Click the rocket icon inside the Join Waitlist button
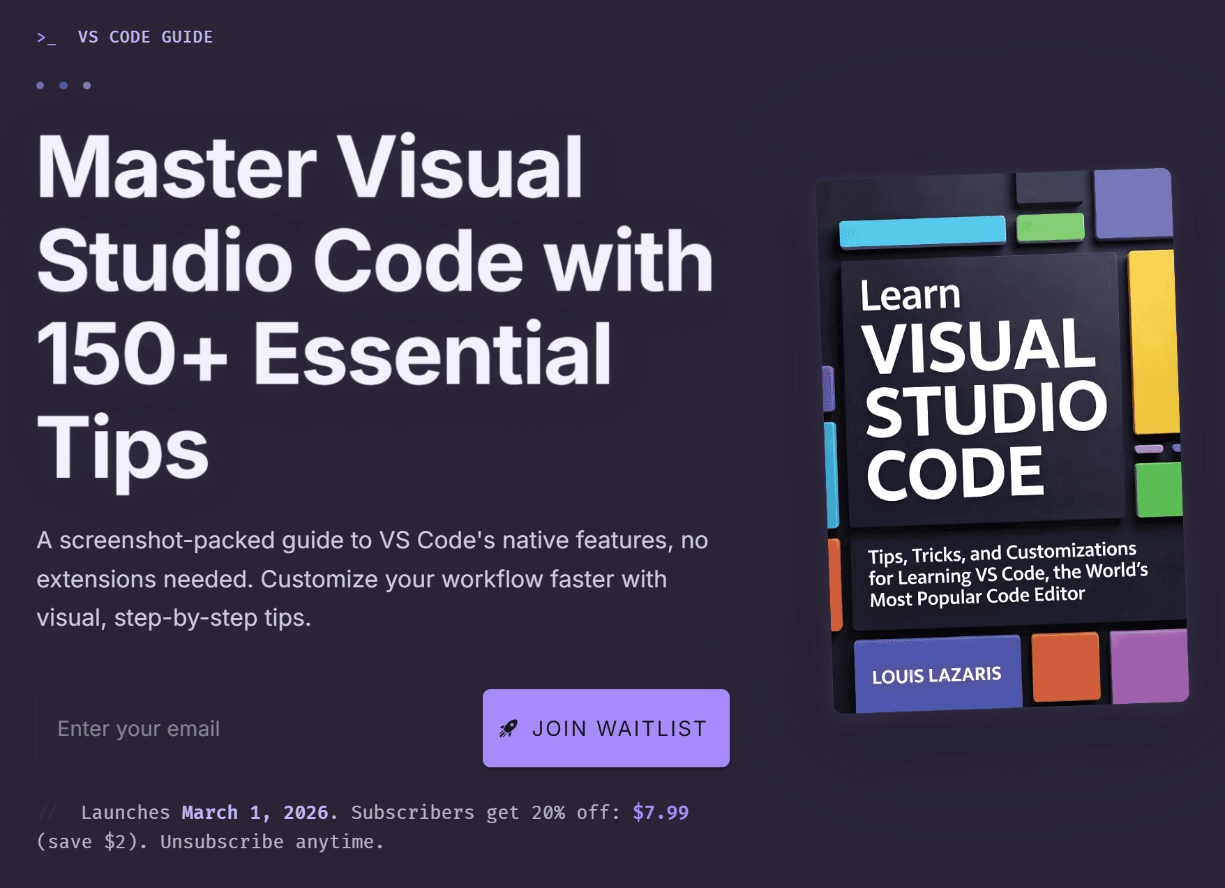 tap(509, 728)
